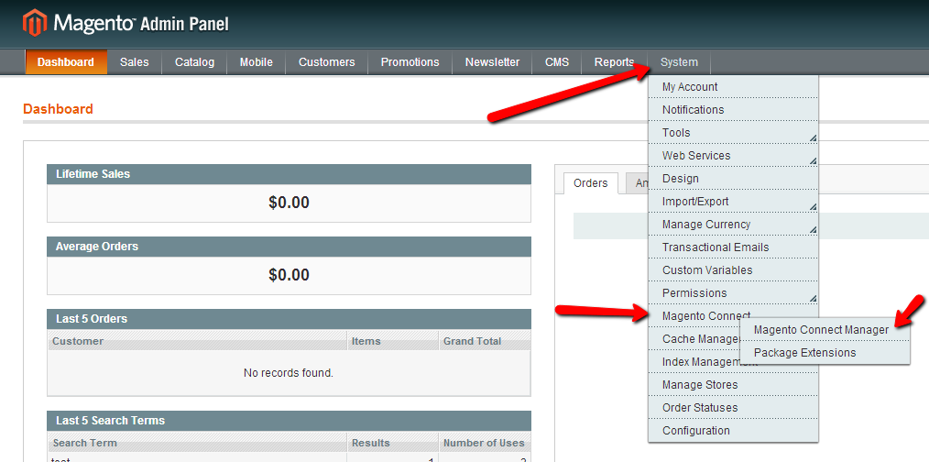Open Magento Connect Manager

[825, 330]
